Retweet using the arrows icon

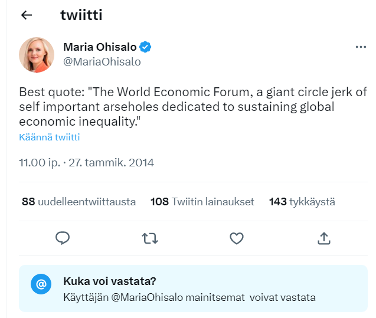(x=150, y=238)
